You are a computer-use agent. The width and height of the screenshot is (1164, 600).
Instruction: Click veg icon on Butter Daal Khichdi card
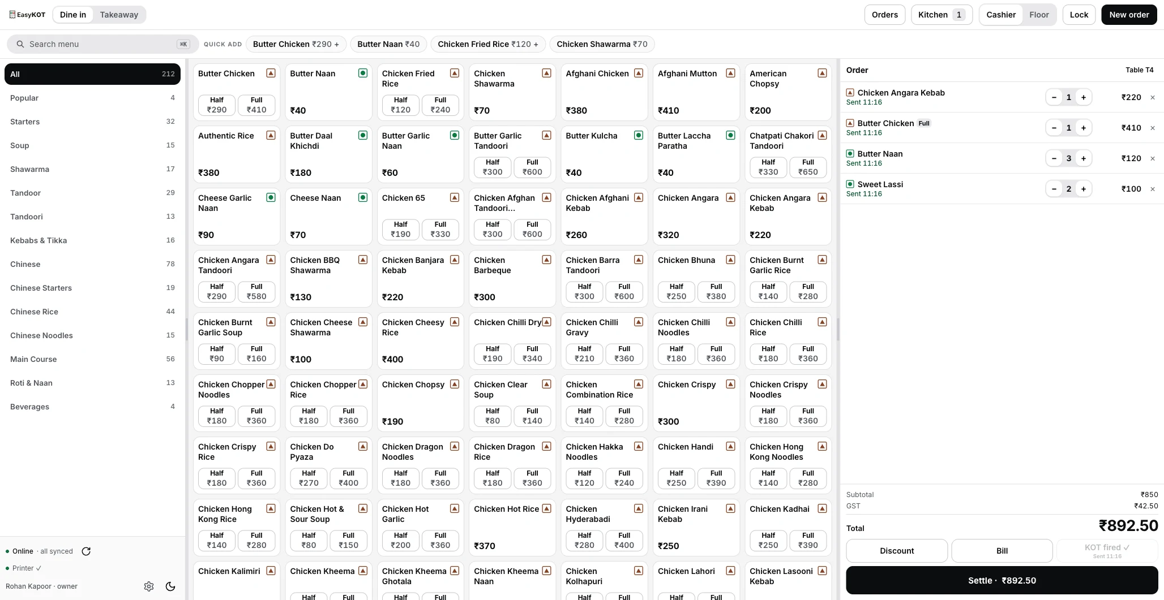(363, 135)
